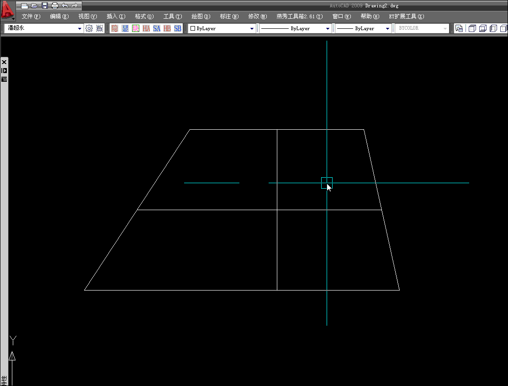Screen dimensions: 508x386
Task: Click the Undo arrow icon
Action: 65,5
